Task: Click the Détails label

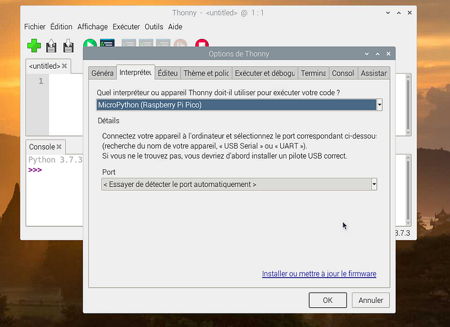Action: (x=109, y=120)
